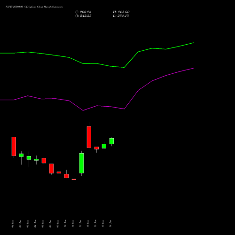This screenshot has height=235, width=235.
Task: Click the x-axis date label 01
Action: (x=13, y=224)
